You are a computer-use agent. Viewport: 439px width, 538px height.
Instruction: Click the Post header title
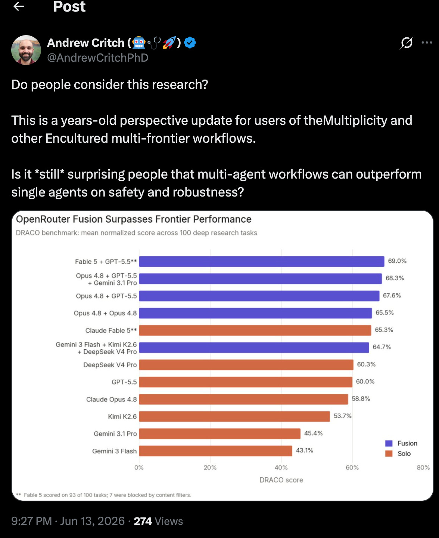tap(69, 7)
